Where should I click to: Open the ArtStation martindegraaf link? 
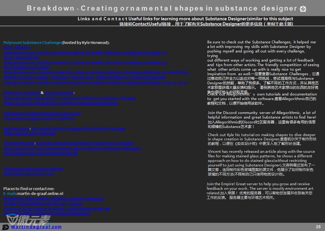click(x=53, y=199)
